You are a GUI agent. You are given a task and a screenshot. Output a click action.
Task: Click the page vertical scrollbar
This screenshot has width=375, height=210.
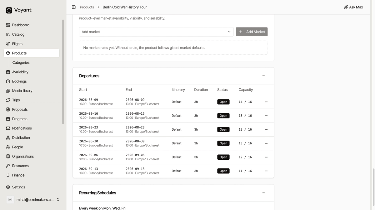point(373,187)
